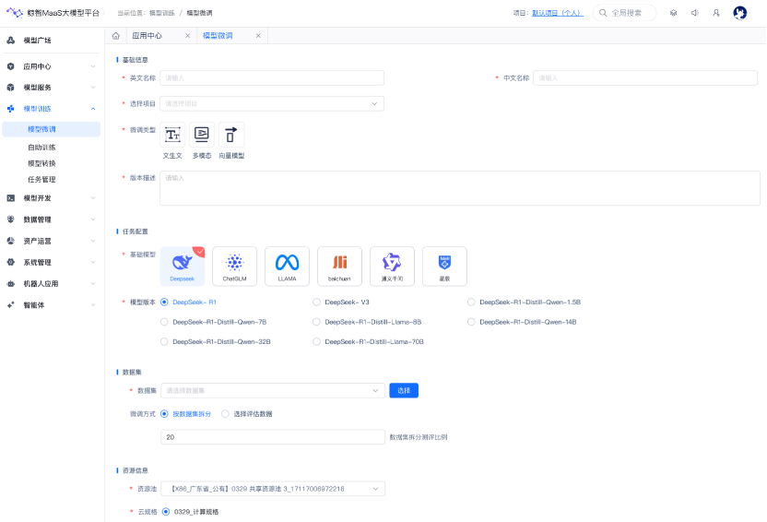Click 模型训练 in the breadcrumb
This screenshot has height=522, width=767.
[x=162, y=13]
